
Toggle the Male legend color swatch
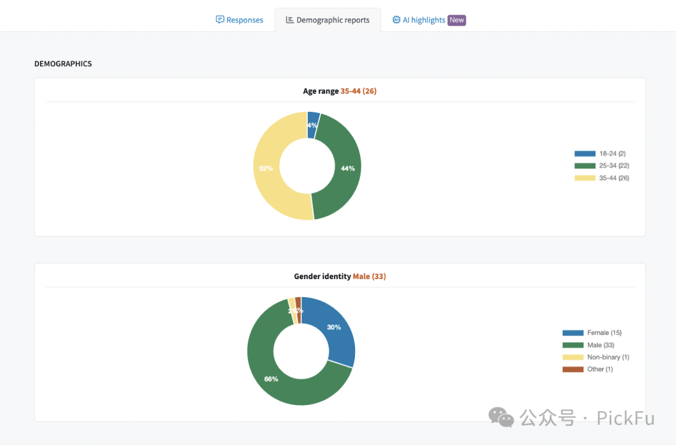pos(573,345)
